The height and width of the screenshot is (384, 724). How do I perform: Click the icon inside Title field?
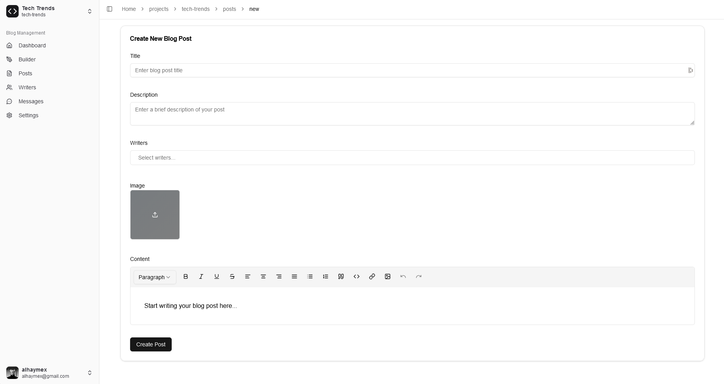[x=690, y=70]
